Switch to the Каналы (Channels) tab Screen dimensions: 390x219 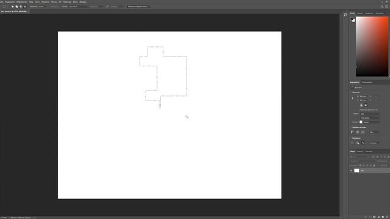click(360, 151)
